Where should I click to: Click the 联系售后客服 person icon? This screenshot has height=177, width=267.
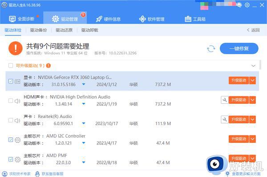[37, 174]
